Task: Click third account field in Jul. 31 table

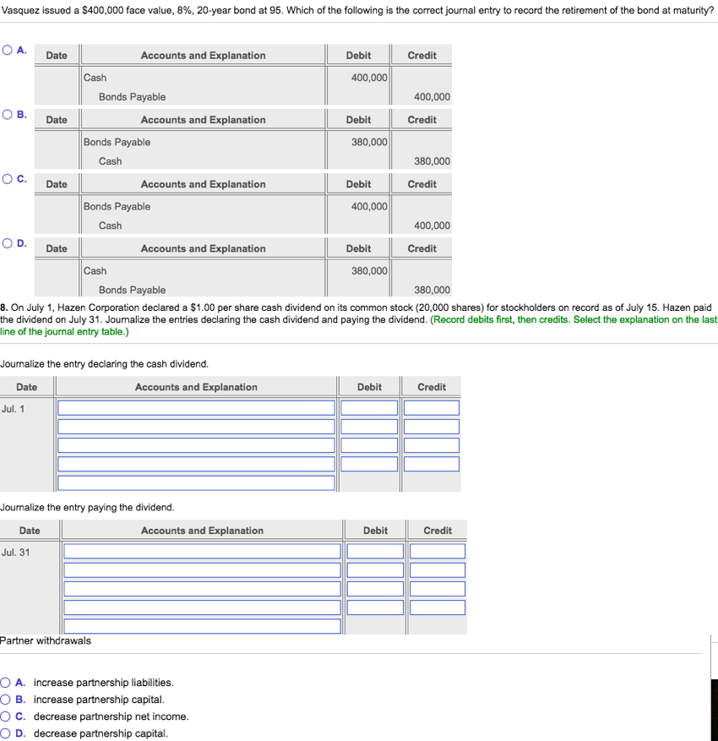Action: pyautogui.click(x=202, y=589)
